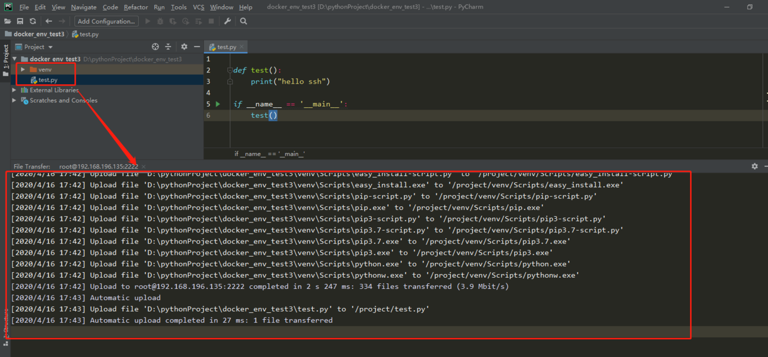Select External Libraries in Project tree
This screenshot has width=768, height=357.
pyautogui.click(x=50, y=90)
